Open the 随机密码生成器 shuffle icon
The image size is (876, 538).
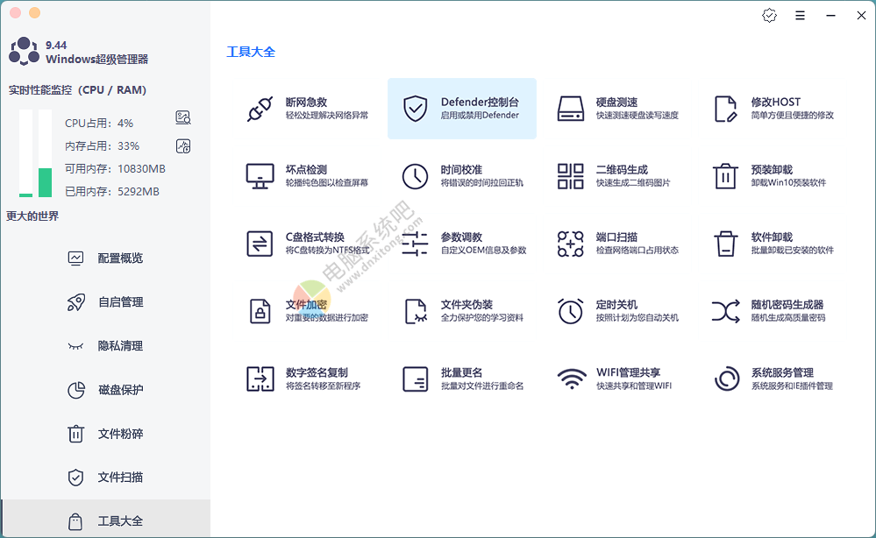click(725, 311)
